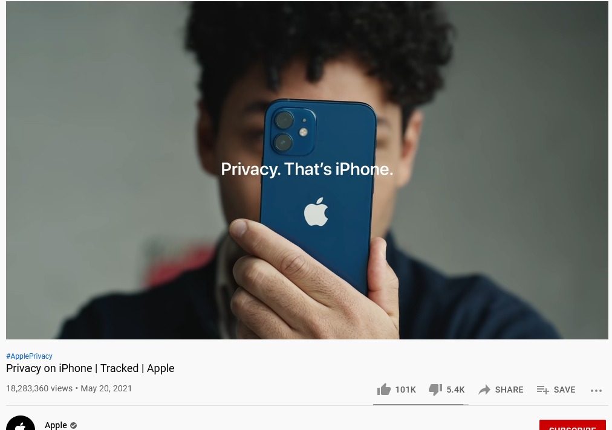
Task: Open the #ApplePrivacy hashtag link
Action: click(x=29, y=356)
